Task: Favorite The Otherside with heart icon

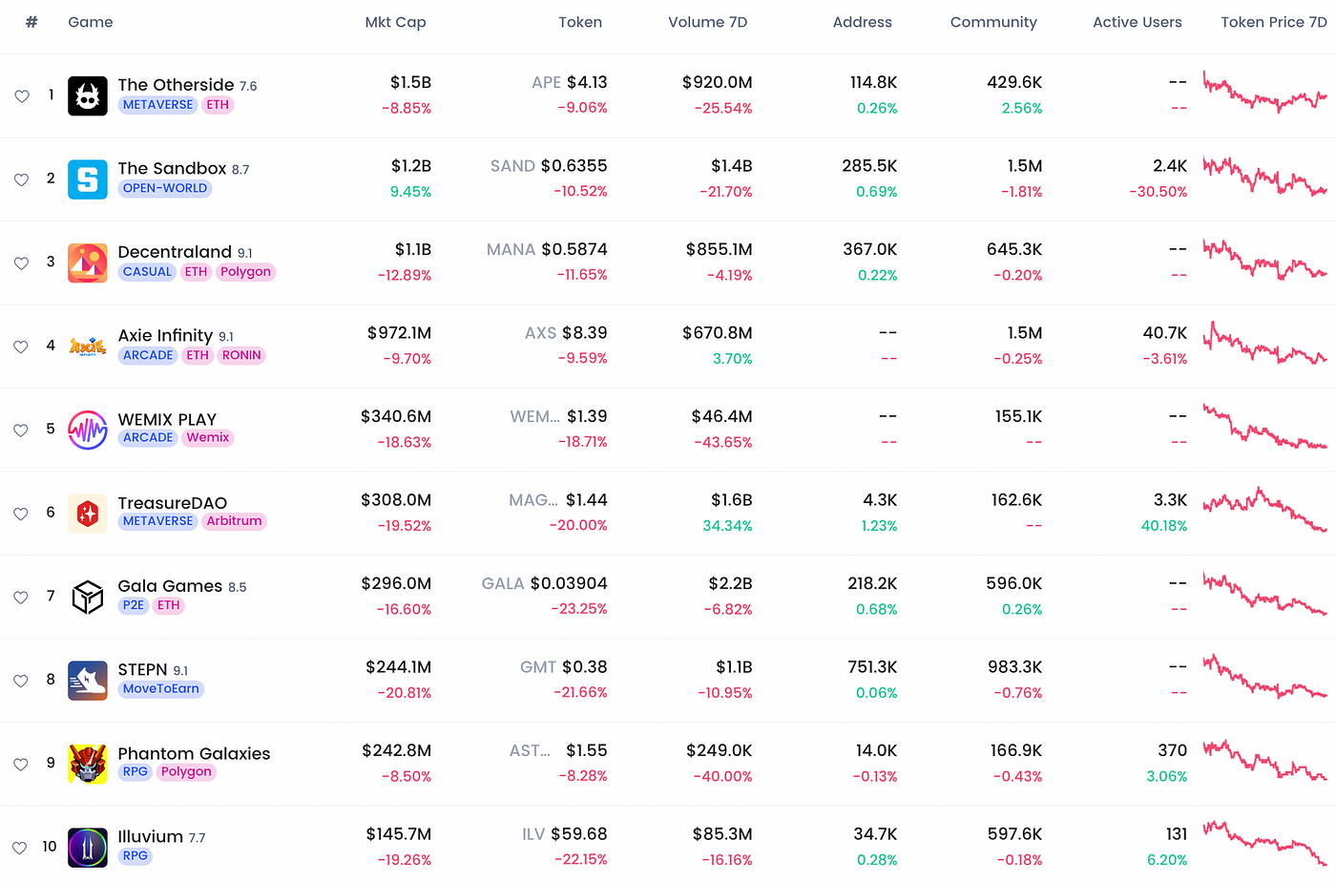Action: coord(22,96)
